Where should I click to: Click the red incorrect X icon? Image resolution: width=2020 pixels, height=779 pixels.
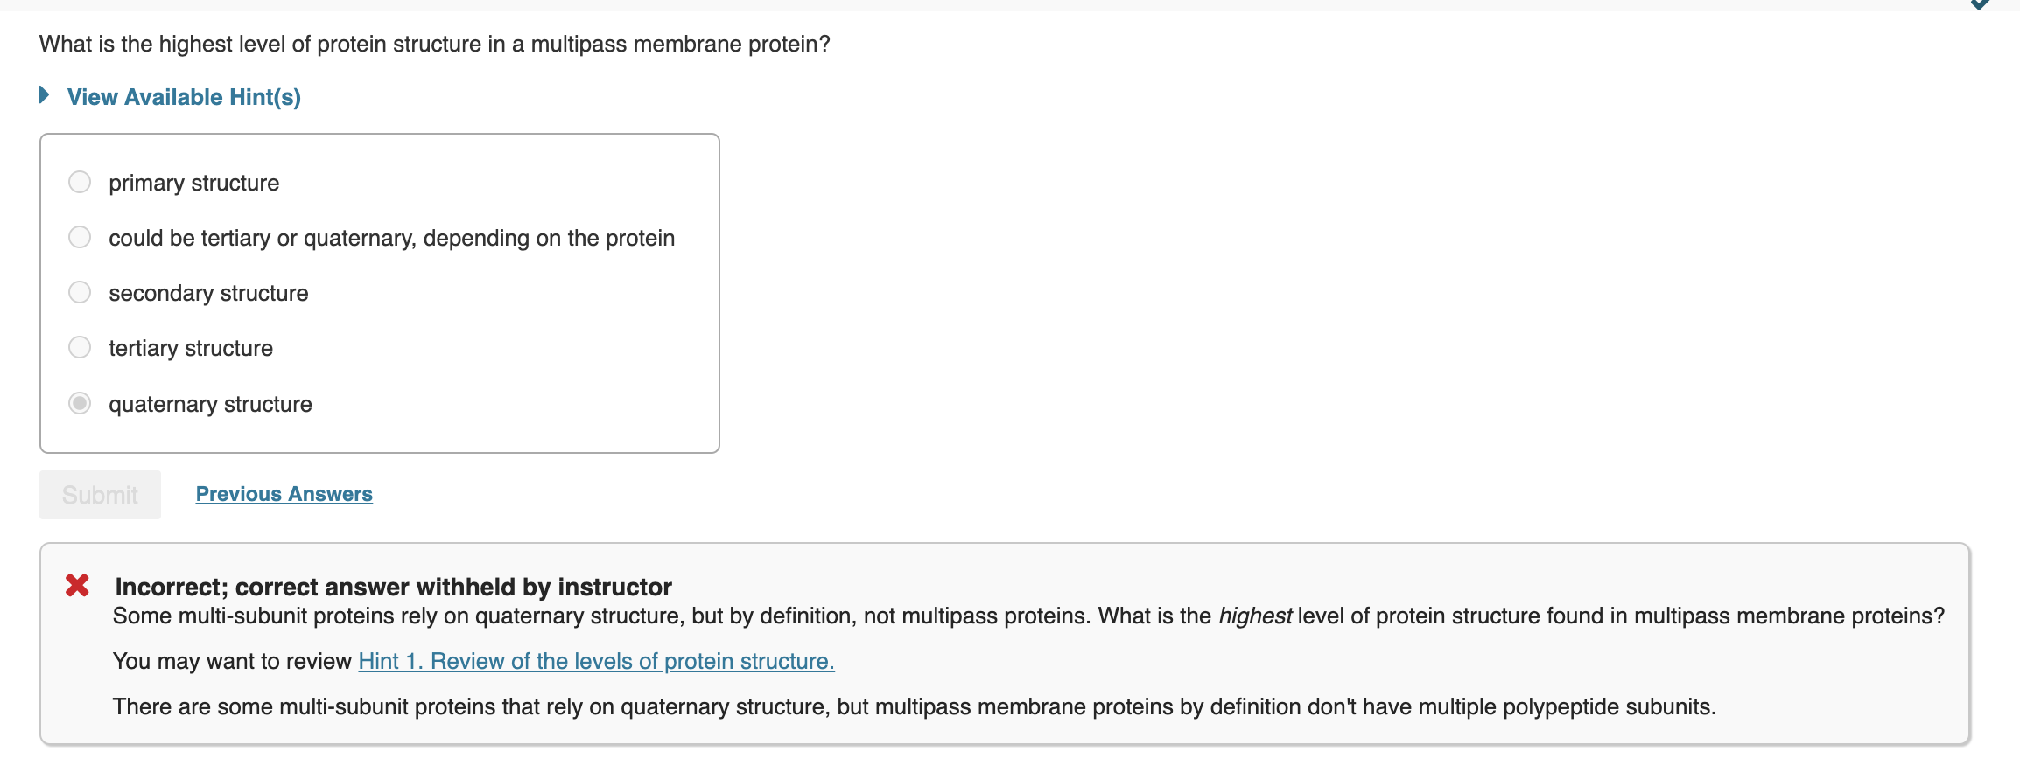[77, 587]
